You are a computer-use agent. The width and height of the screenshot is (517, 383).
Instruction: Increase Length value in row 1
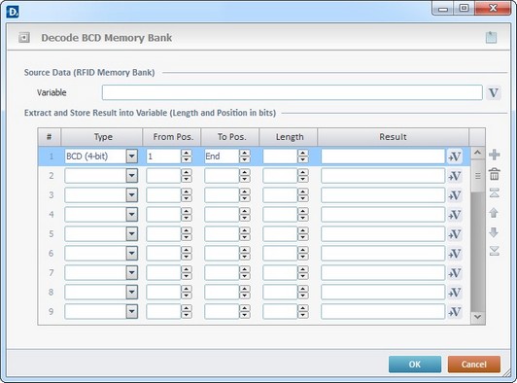coord(302,153)
